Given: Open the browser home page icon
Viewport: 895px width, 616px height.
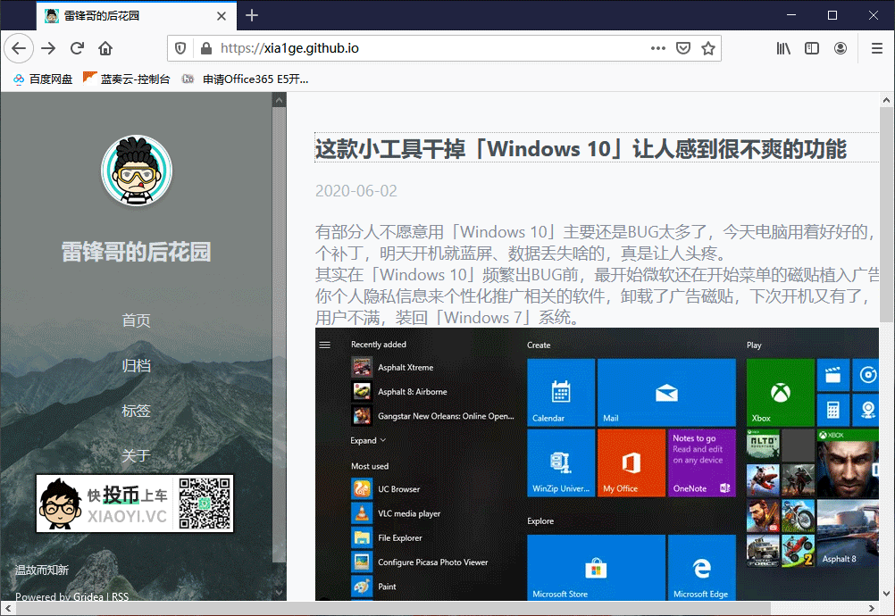Looking at the screenshot, I should coord(105,48).
